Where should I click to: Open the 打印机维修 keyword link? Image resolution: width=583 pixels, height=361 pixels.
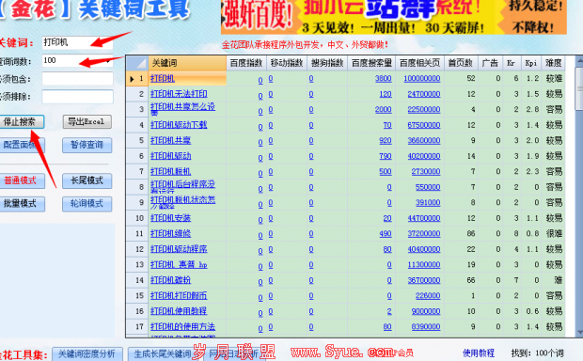[170, 233]
